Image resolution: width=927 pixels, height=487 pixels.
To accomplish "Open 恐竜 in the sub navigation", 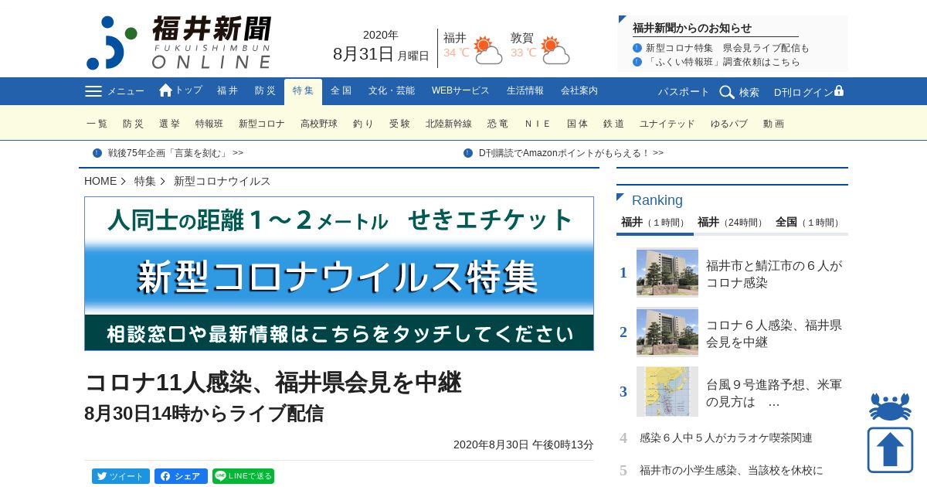I will pos(498,124).
